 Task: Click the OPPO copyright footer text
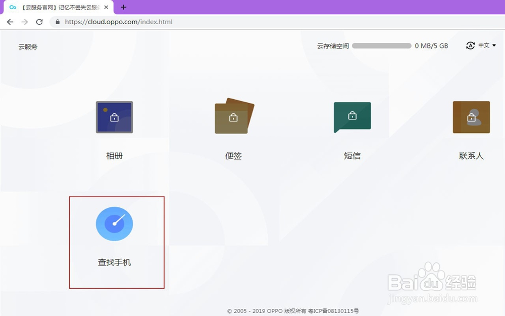point(293,311)
